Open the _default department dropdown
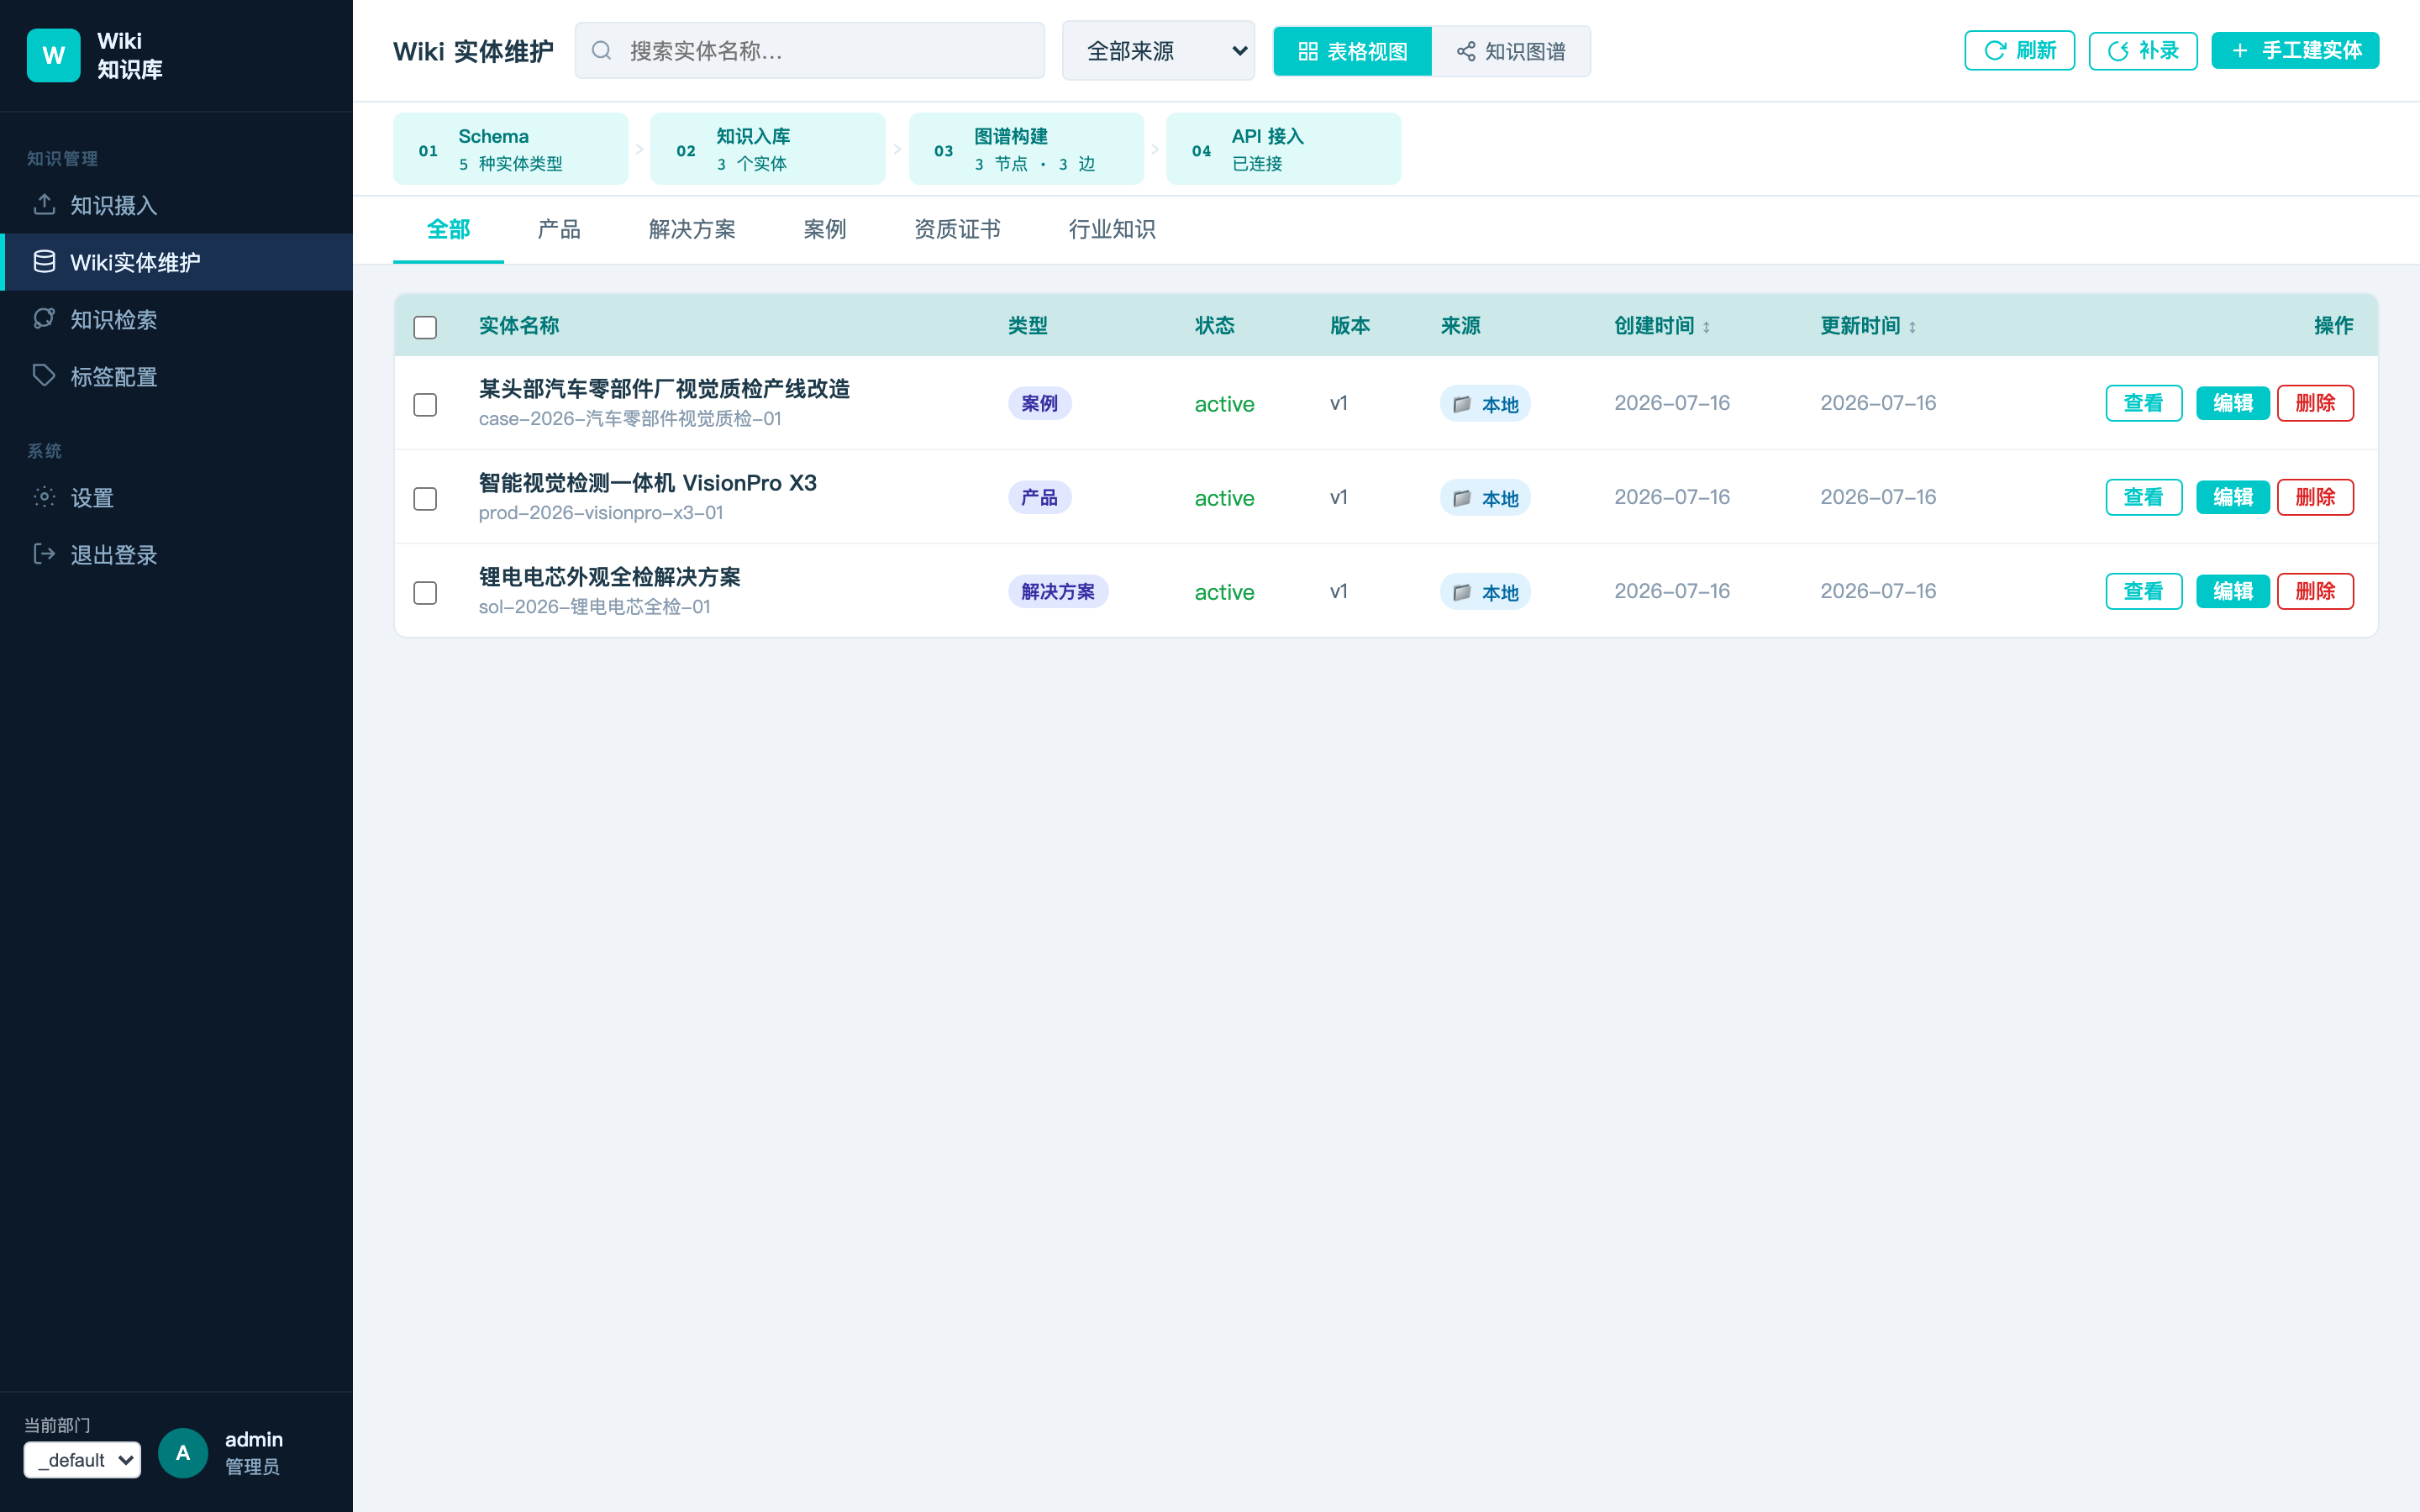 pos(82,1460)
